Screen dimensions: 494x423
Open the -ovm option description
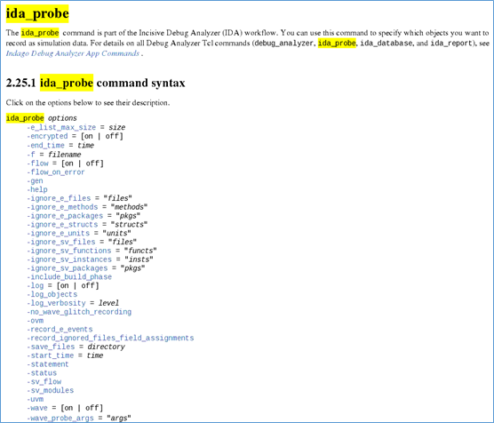[36, 321]
